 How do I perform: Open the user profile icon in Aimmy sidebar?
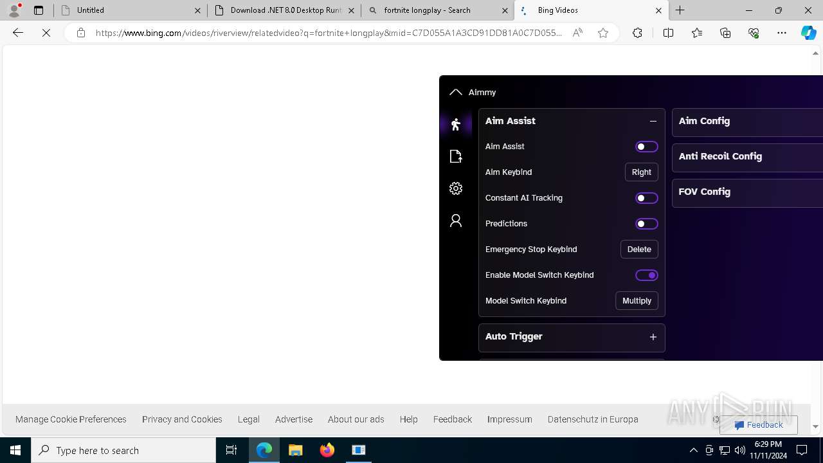(456, 221)
